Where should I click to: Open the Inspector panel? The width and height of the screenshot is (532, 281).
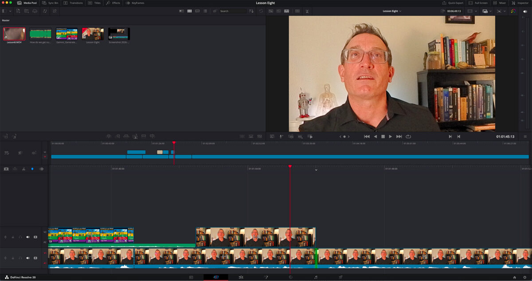click(x=520, y=3)
